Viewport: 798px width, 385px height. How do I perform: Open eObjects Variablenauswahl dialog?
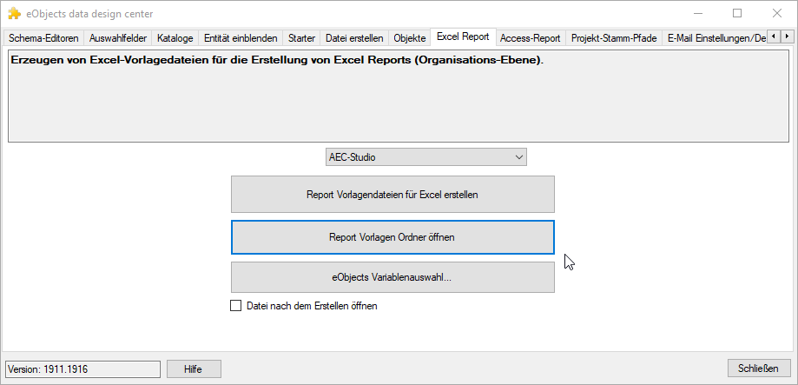click(x=392, y=277)
